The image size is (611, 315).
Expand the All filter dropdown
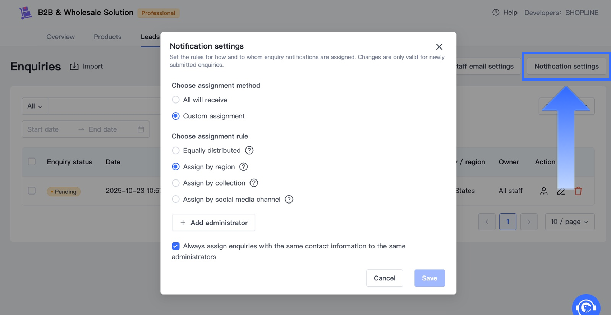click(x=35, y=106)
